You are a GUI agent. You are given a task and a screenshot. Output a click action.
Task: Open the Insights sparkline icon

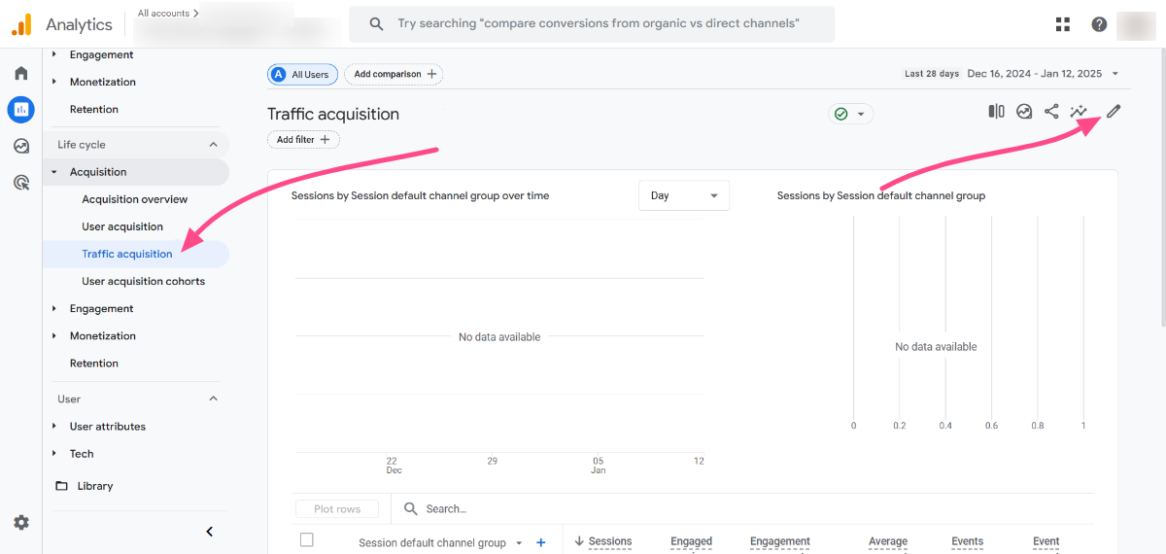click(1079, 112)
